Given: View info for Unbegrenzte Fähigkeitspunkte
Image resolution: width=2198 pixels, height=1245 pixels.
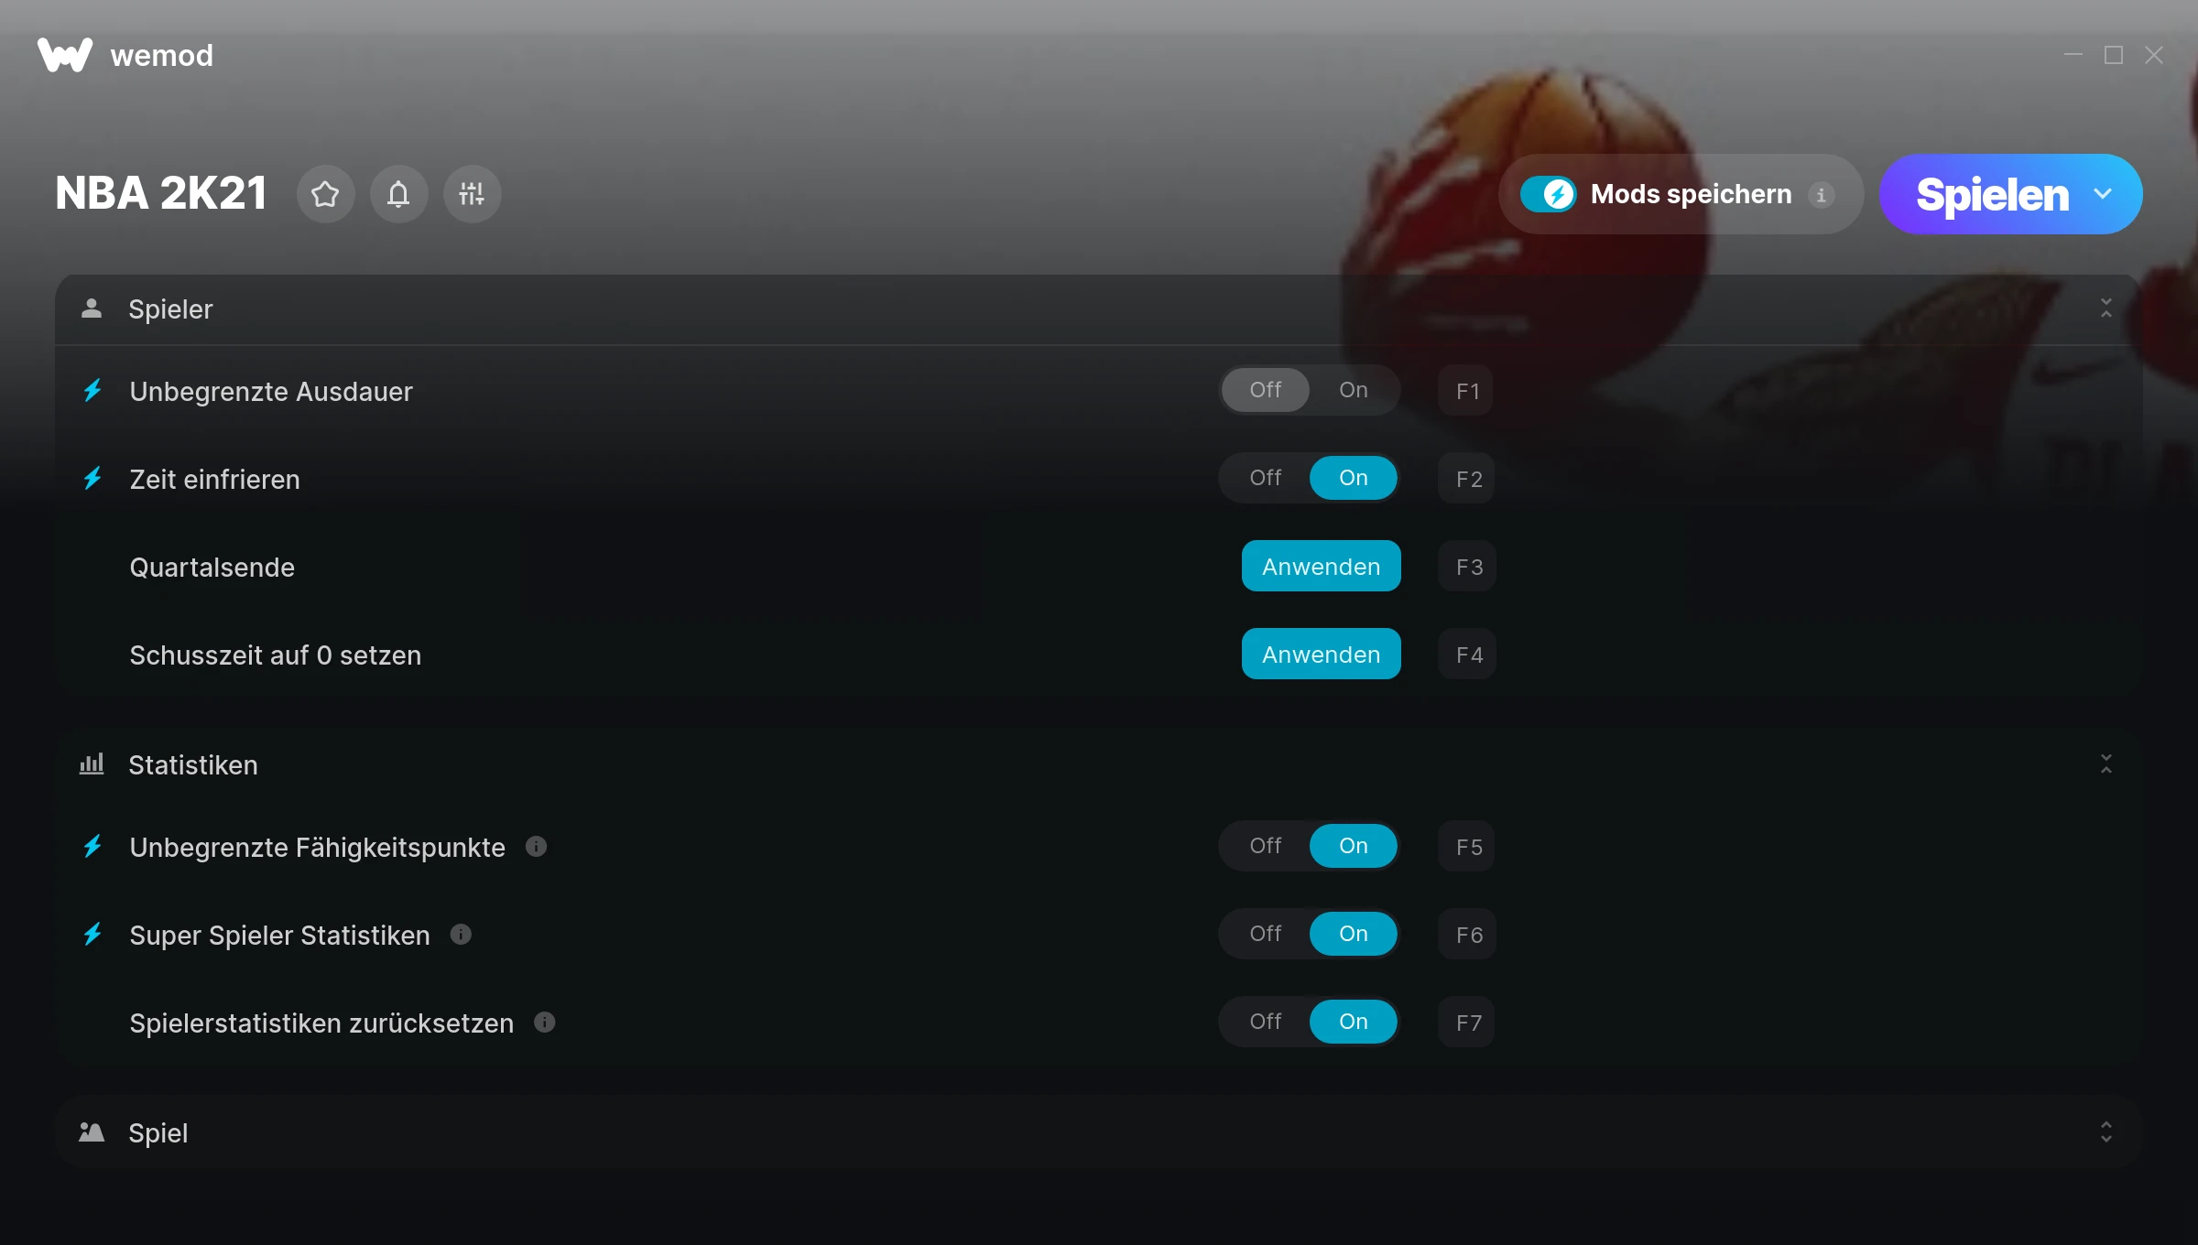Looking at the screenshot, I should [x=537, y=847].
